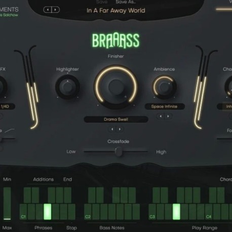
Task: Select next Finisher mode arrow
Action: [x=120, y=129]
